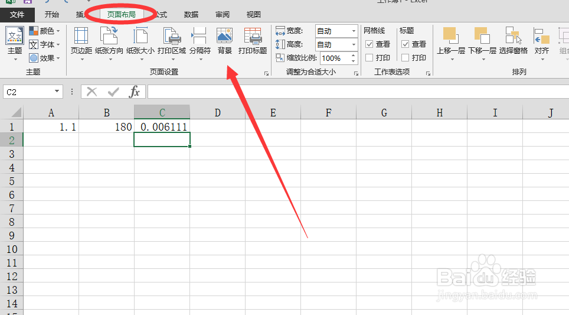Click the 纸张方向 orientation icon
Image resolution: width=569 pixels, height=315 pixels.
109,36
